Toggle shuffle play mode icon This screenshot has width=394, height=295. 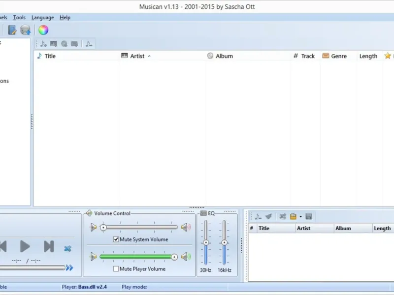click(67, 249)
